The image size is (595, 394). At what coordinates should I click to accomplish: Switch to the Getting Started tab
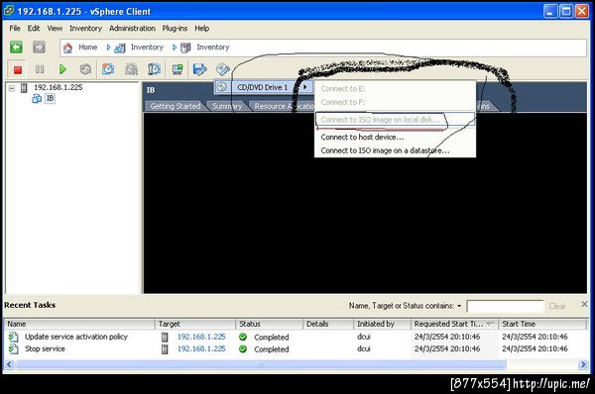click(x=176, y=106)
